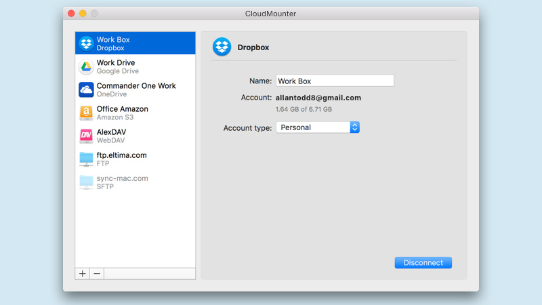The height and width of the screenshot is (305, 542).
Task: Click the FTP folder icon for ftp.eltima.com
Action: (x=86, y=159)
